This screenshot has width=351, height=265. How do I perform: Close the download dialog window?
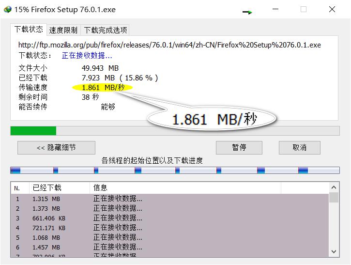[332, 9]
